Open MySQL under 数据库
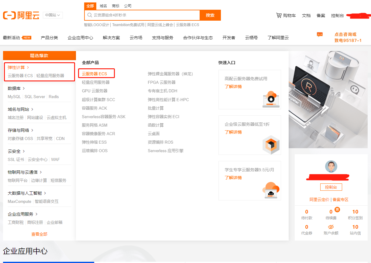This screenshot has height=263, width=371. [14, 97]
